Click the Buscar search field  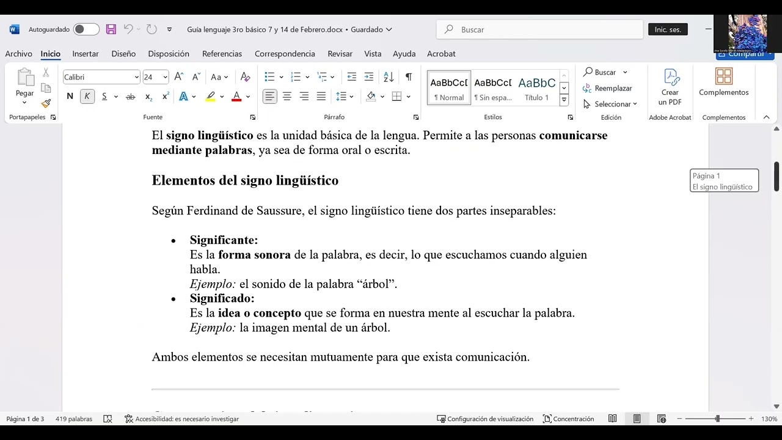[x=539, y=29]
